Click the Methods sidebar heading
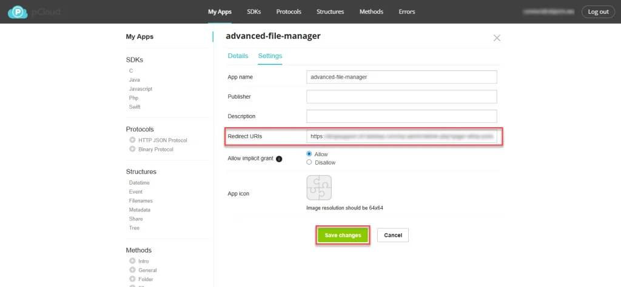The image size is (621, 287). pyautogui.click(x=139, y=250)
